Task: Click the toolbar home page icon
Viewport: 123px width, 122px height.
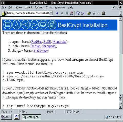Action: tap(71, 13)
